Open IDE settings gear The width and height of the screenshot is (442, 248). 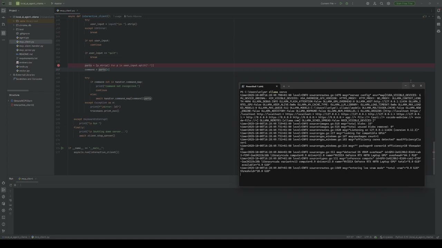click(388, 3)
